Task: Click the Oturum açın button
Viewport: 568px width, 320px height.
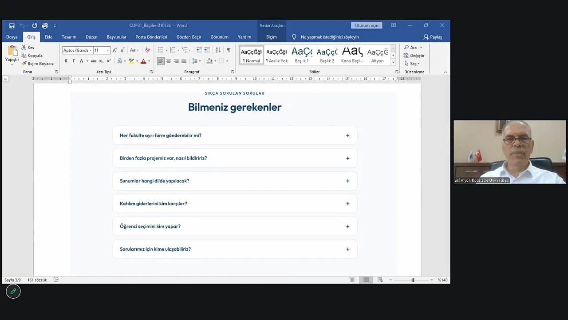Action: 367,25
